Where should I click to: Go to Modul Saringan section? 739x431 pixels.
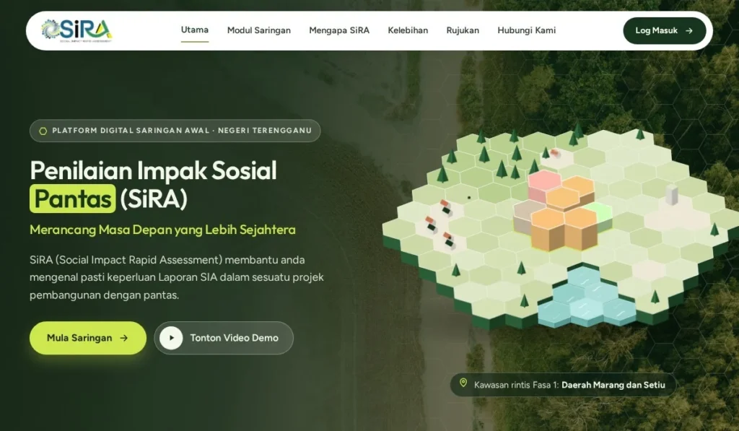[x=259, y=30]
